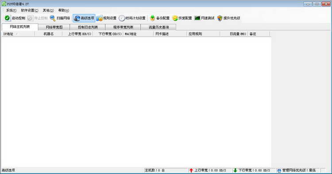Click the 时间计划设置 clock icon
Viewport: 332px width, 174px height.
coord(122,18)
